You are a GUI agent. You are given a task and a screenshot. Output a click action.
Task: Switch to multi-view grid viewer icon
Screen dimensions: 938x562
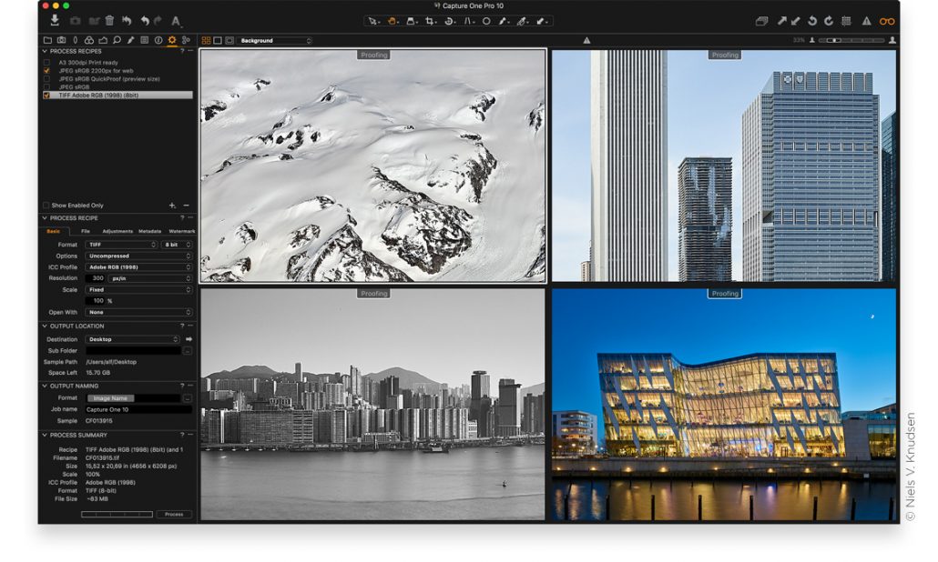tap(206, 40)
